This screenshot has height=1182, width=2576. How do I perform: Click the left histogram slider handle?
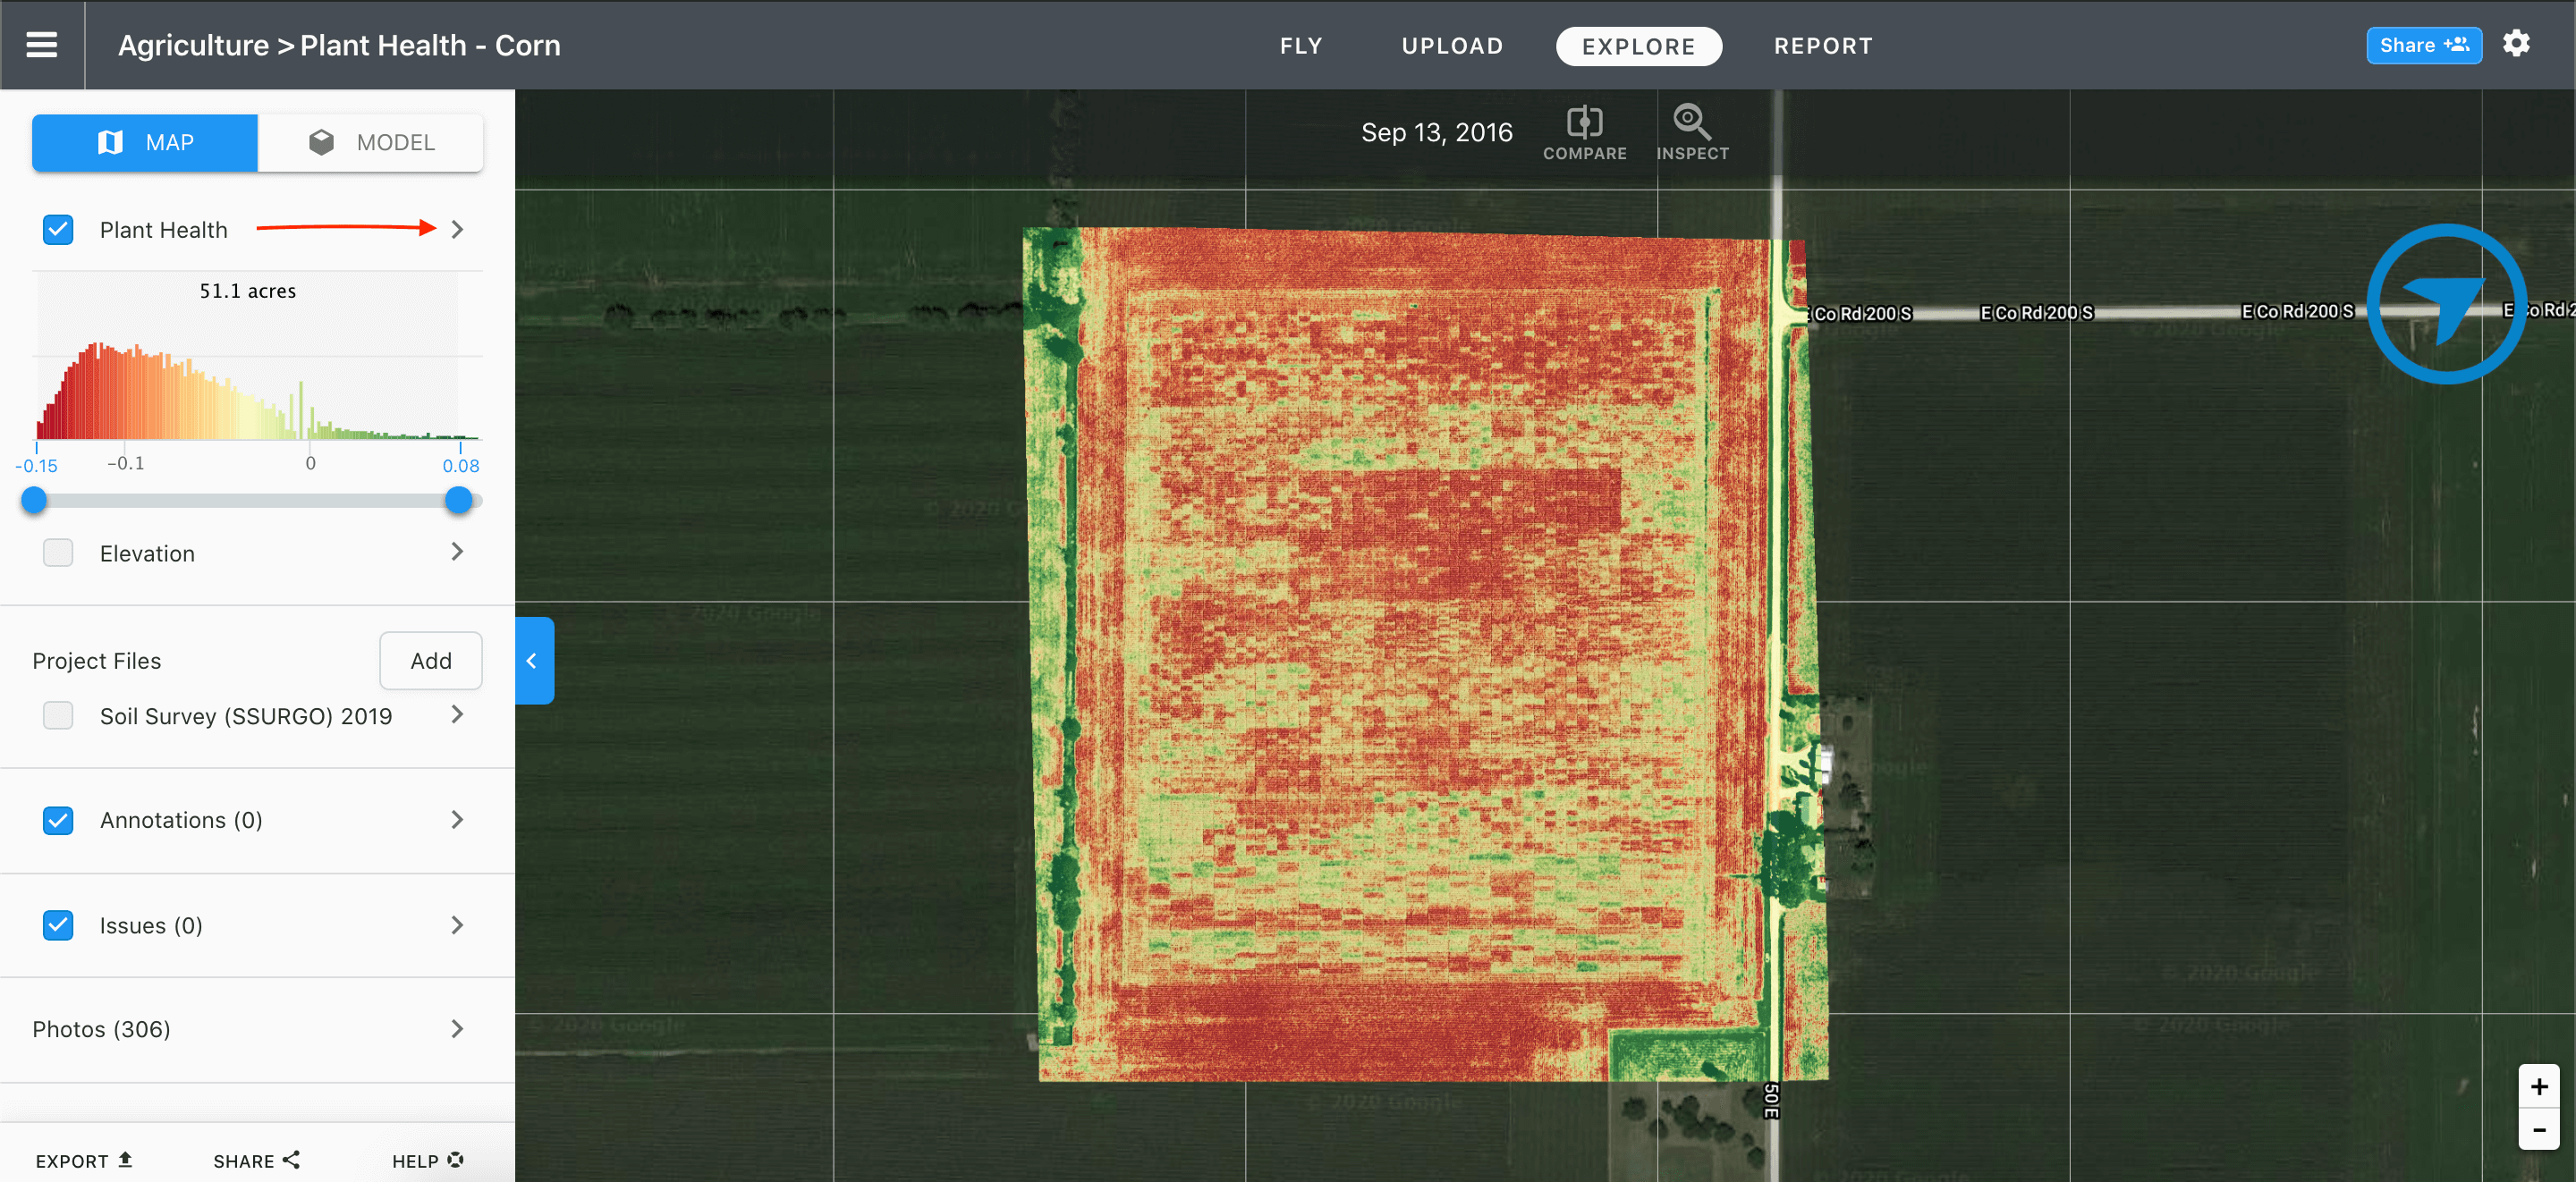(x=34, y=500)
